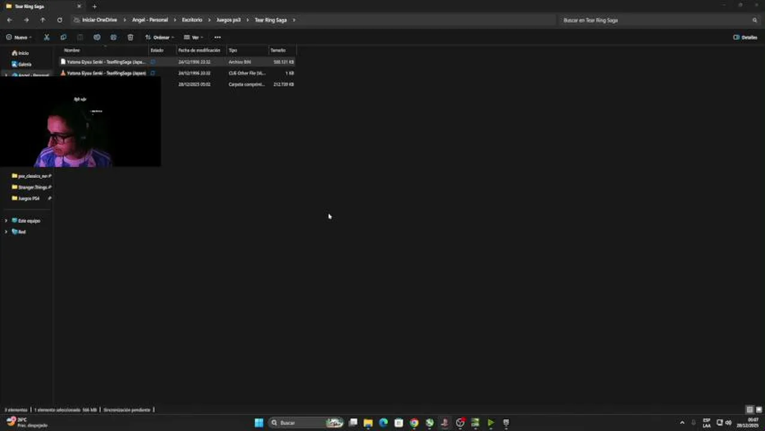The height and width of the screenshot is (431, 765).
Task: Open the three-dots more options menu
Action: click(217, 37)
